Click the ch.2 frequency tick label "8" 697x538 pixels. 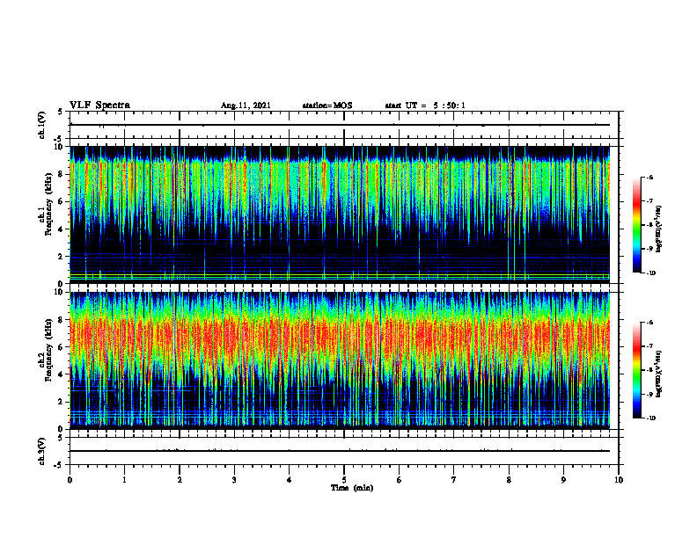point(61,320)
